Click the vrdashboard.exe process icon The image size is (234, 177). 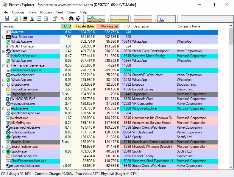[x=8, y=133]
